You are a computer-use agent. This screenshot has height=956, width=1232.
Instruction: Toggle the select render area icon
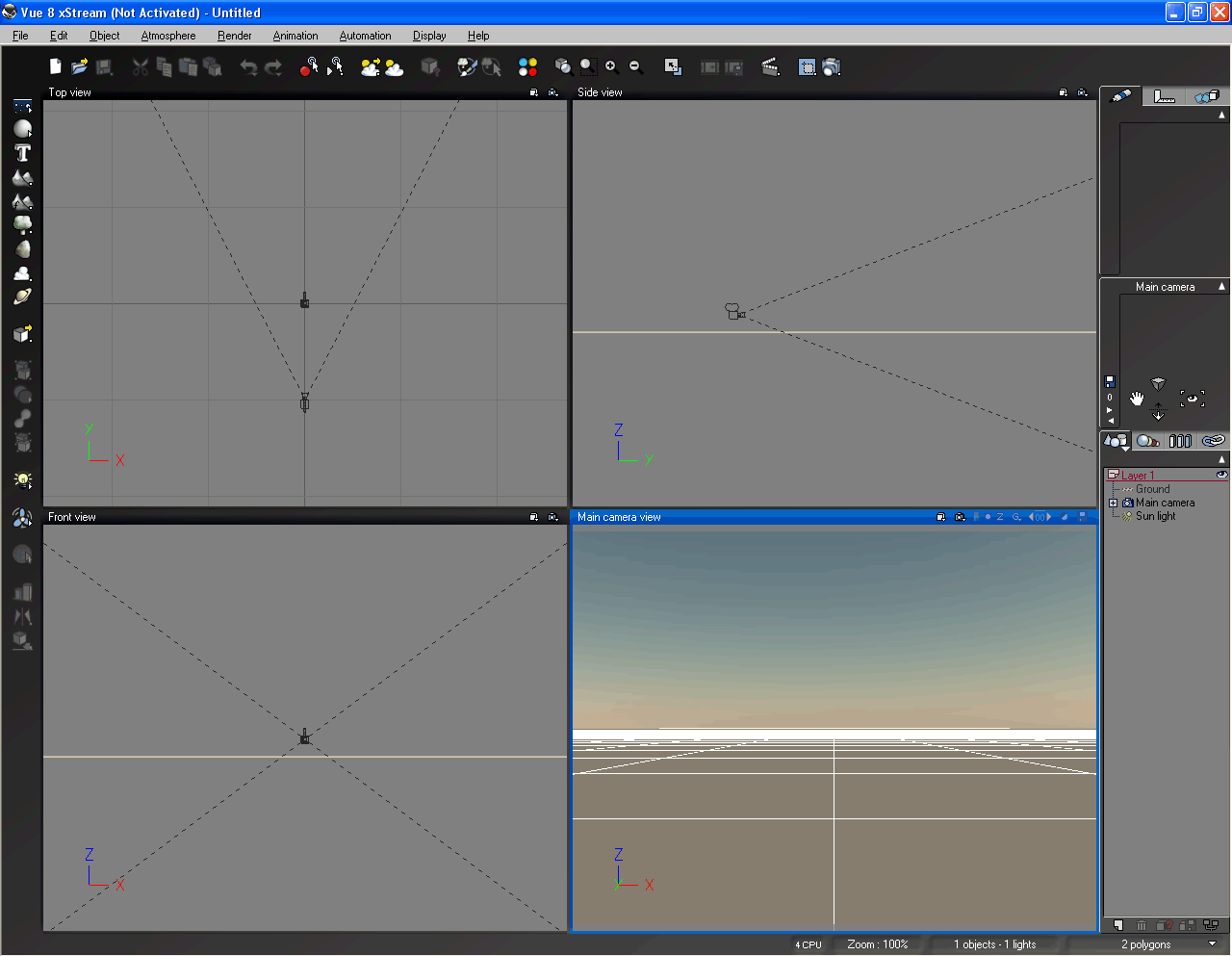click(x=807, y=66)
